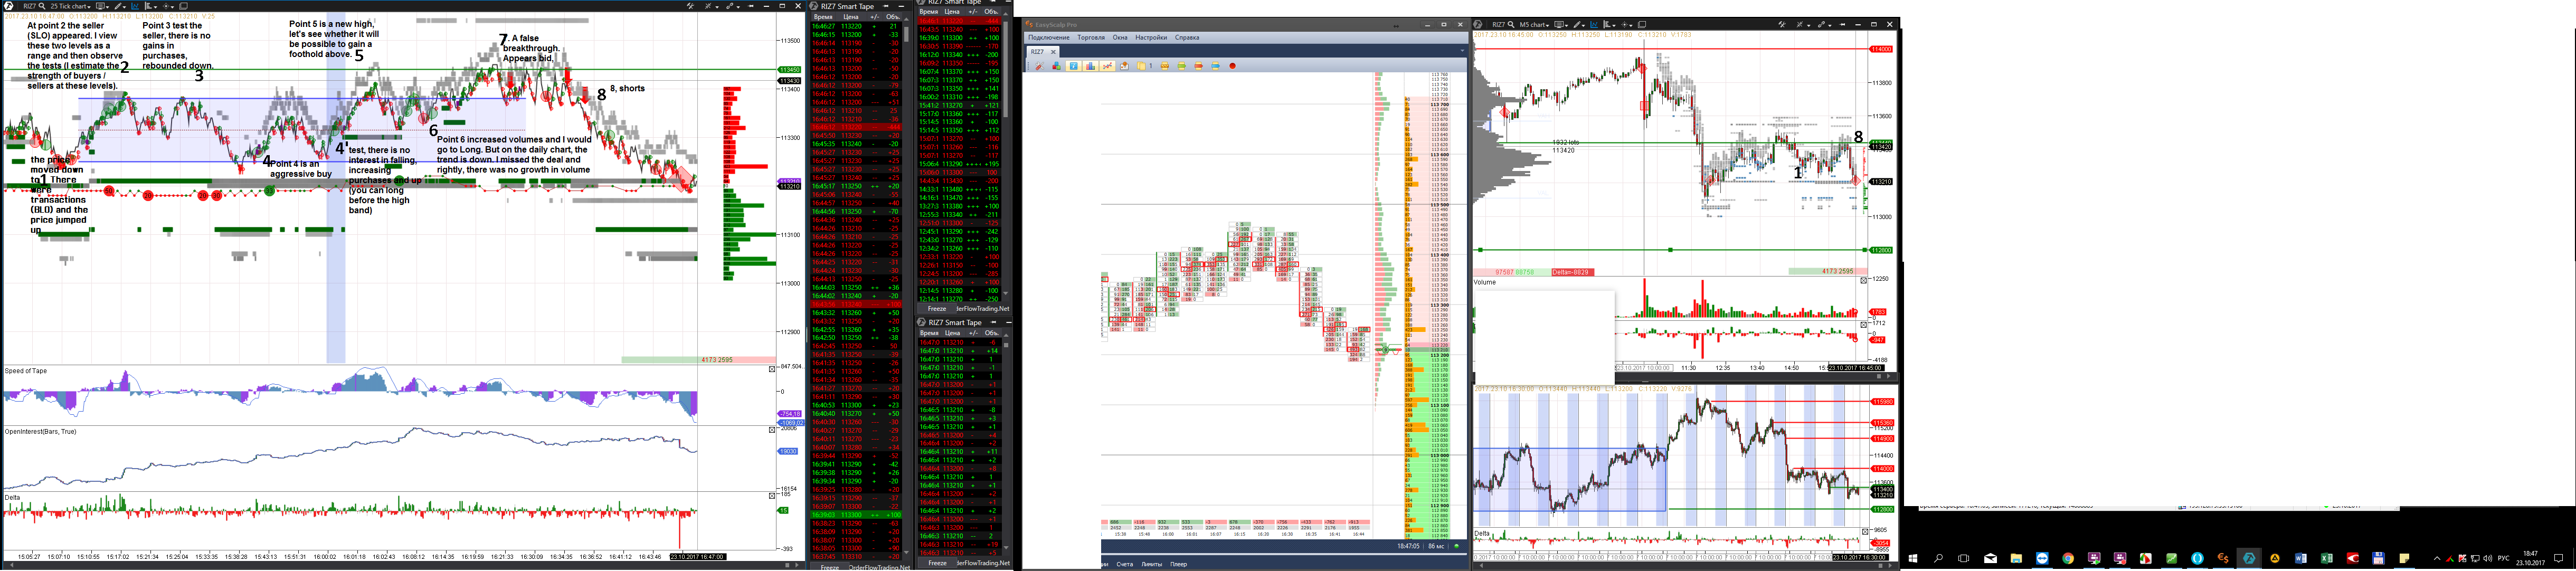
Task: Toggle the pin icon in M5 chart titlebar
Action: (x=1842, y=25)
